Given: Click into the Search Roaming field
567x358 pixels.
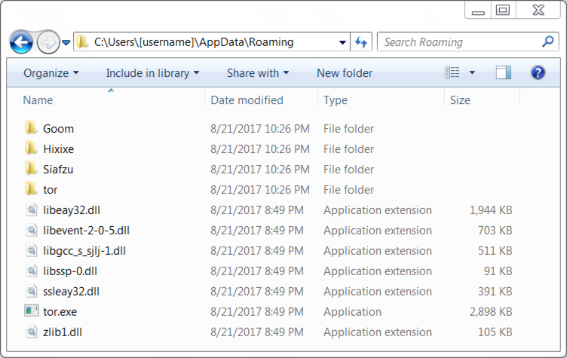Looking at the screenshot, I should [x=461, y=42].
